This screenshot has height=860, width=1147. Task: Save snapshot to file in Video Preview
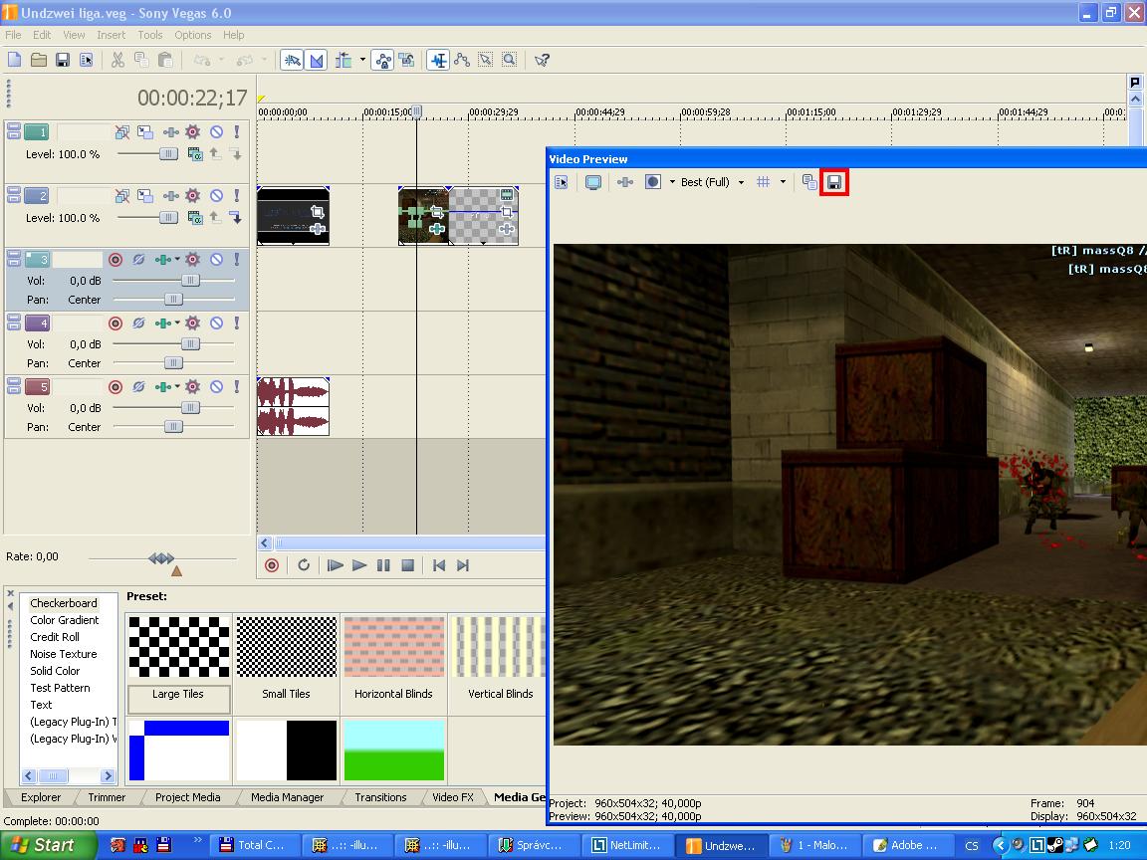tap(834, 182)
